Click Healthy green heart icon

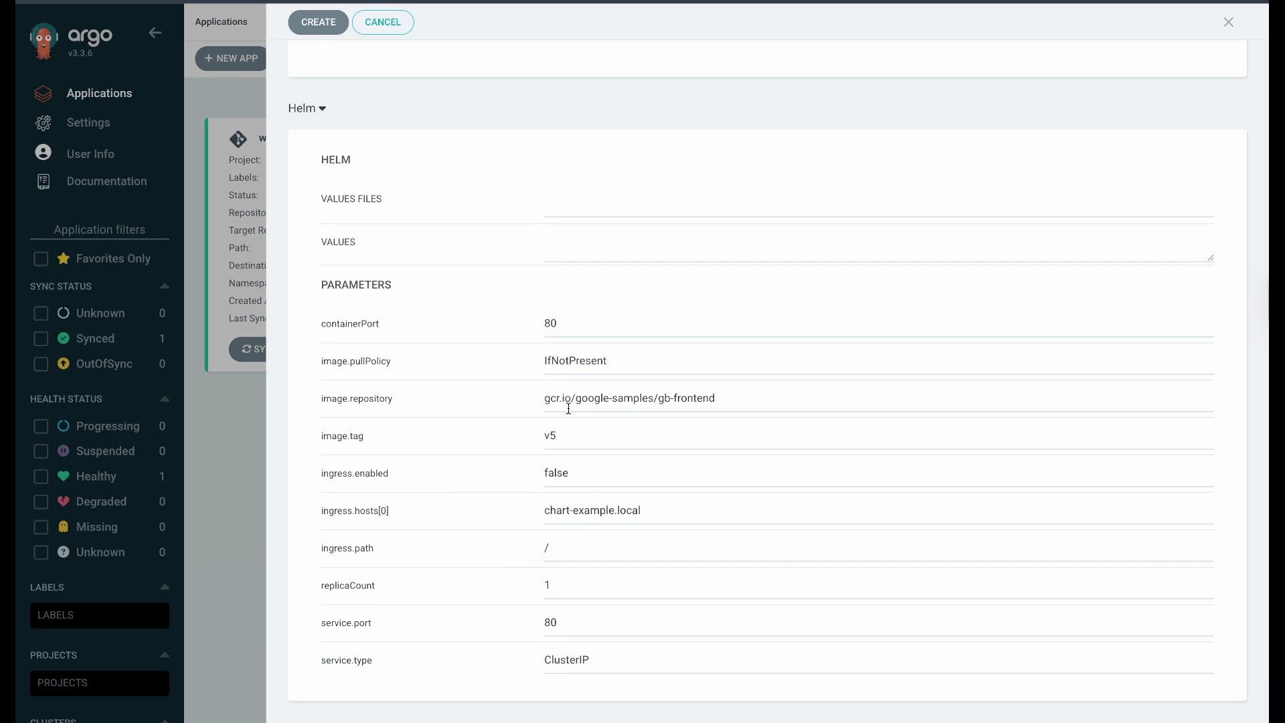(64, 477)
